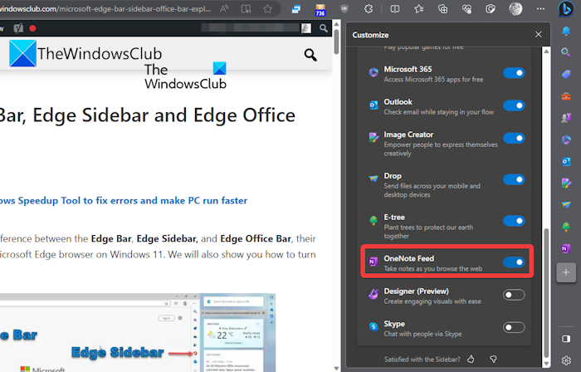
Task: Click the Microsoft 365 label text
Action: (x=408, y=69)
